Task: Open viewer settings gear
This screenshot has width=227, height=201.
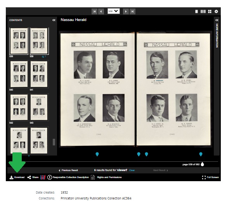Action: 216,11
